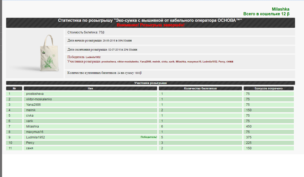Click the Milashka row in the table
Viewport: 304px width, 177px height.
tap(32, 126)
